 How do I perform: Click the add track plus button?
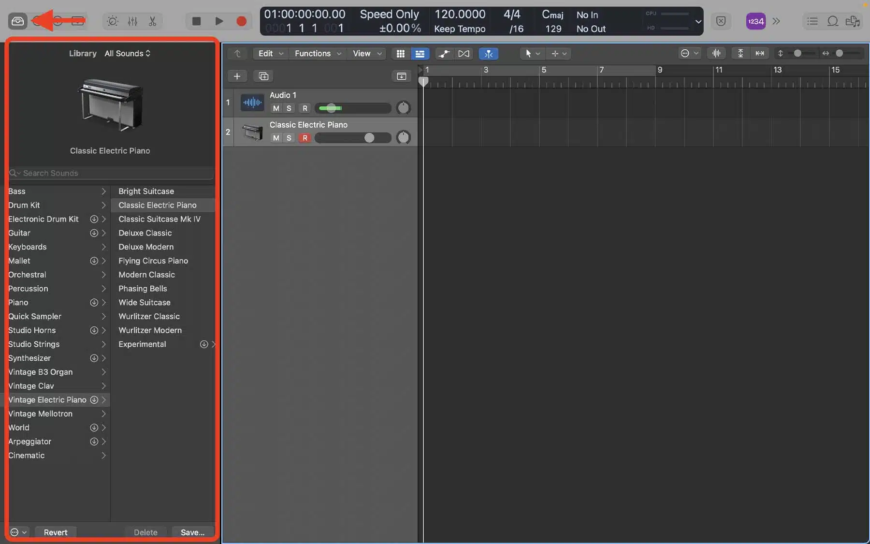pyautogui.click(x=237, y=76)
